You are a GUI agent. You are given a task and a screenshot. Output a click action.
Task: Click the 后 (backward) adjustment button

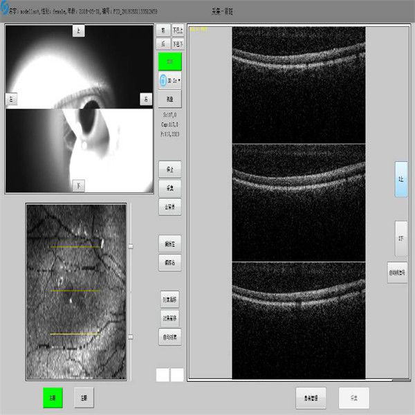point(163,44)
